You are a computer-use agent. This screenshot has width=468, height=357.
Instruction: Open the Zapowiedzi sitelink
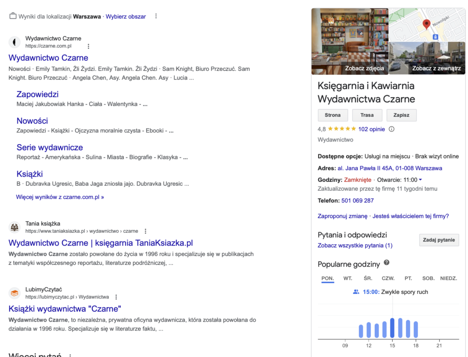click(x=37, y=94)
